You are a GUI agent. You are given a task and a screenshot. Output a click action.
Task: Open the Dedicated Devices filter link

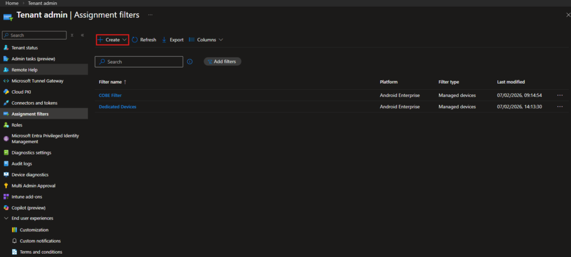pyautogui.click(x=117, y=106)
